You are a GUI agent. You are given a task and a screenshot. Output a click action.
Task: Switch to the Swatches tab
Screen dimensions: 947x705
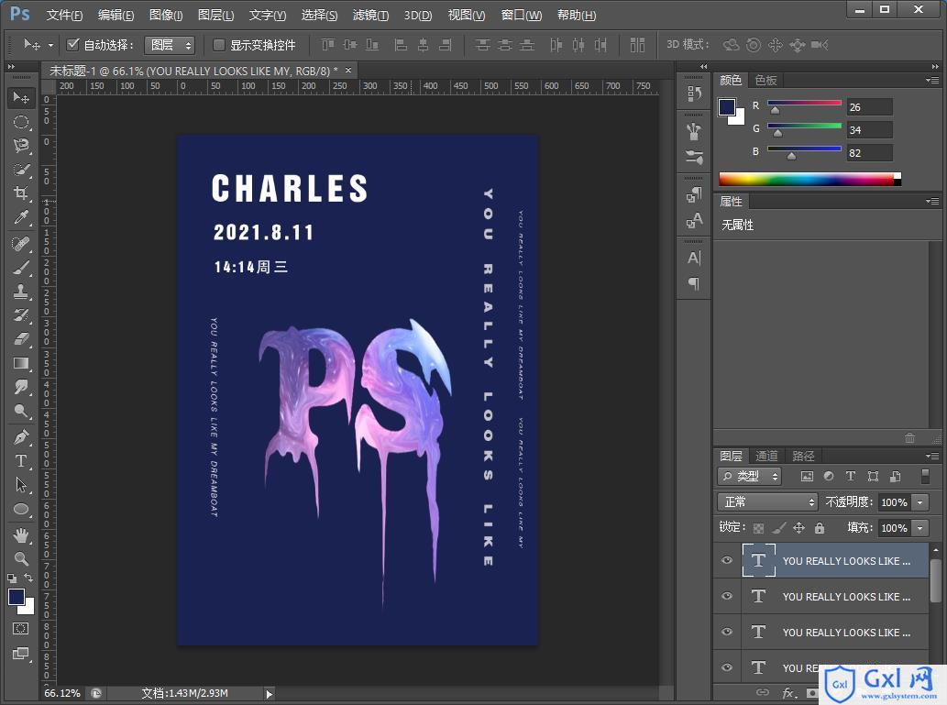point(765,80)
